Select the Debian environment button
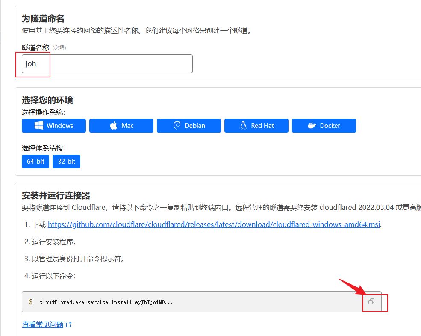The height and width of the screenshot is (336, 421). (x=189, y=126)
